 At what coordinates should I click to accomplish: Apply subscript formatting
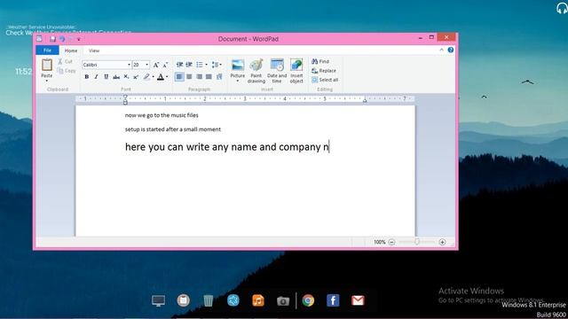[126, 77]
